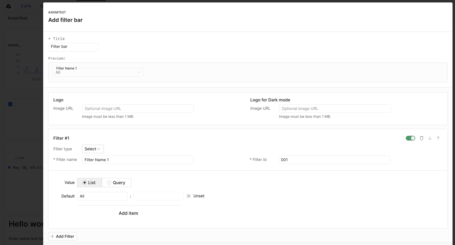Click the Dark mode logo Image URL field

click(335, 109)
